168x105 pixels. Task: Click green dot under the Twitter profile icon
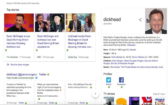pyautogui.click(x=109, y=87)
